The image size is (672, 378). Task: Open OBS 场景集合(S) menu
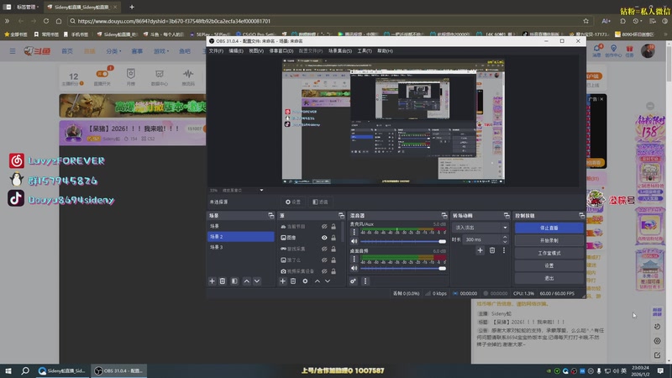click(340, 50)
